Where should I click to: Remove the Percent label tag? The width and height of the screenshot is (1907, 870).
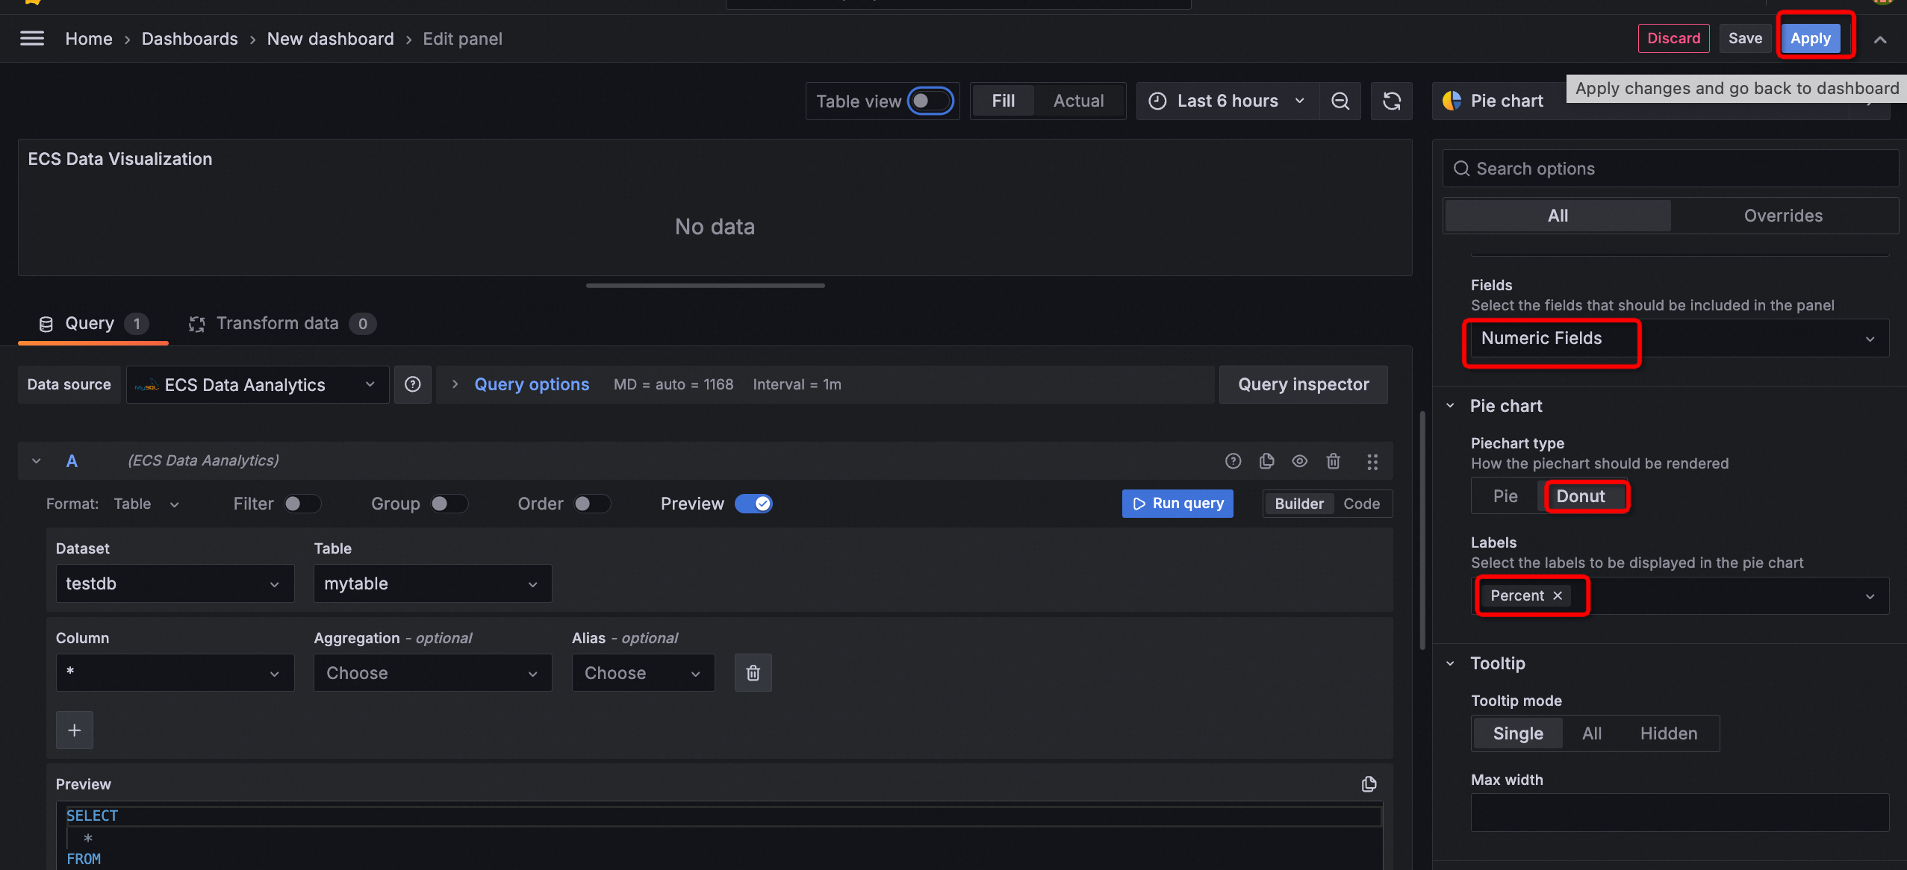[1558, 595]
